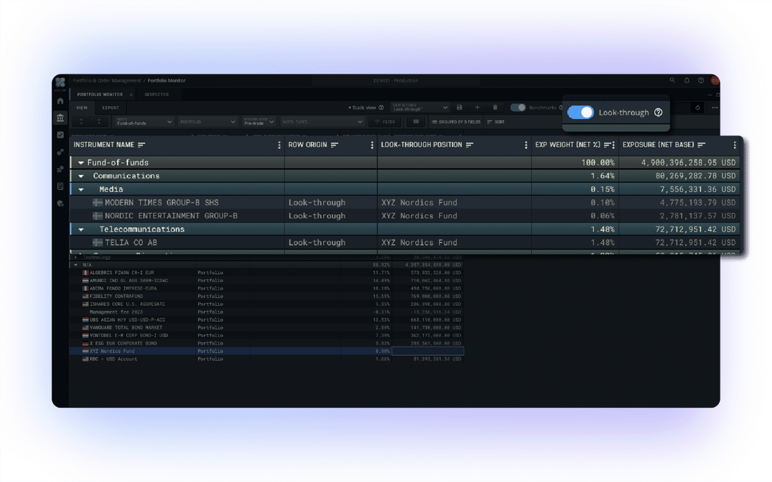This screenshot has width=772, height=482.
Task: Select the bank-shaped Portfolio Monitor sidebar icon
Action: 60,118
